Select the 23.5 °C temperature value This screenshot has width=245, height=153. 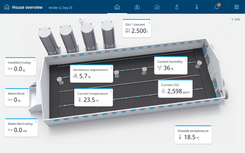click(x=91, y=100)
